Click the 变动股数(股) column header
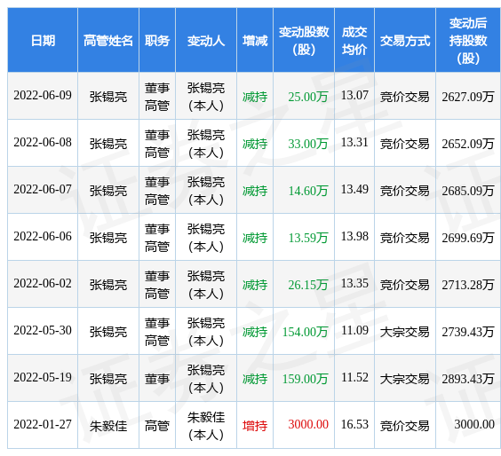Viewport: 501px width, 456px height. point(304,41)
